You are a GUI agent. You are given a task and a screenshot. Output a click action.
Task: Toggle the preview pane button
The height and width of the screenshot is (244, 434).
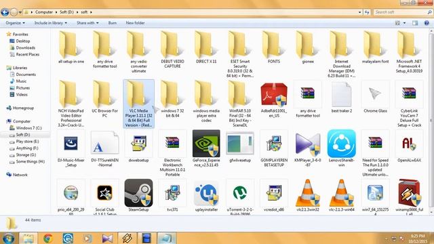(415, 23)
